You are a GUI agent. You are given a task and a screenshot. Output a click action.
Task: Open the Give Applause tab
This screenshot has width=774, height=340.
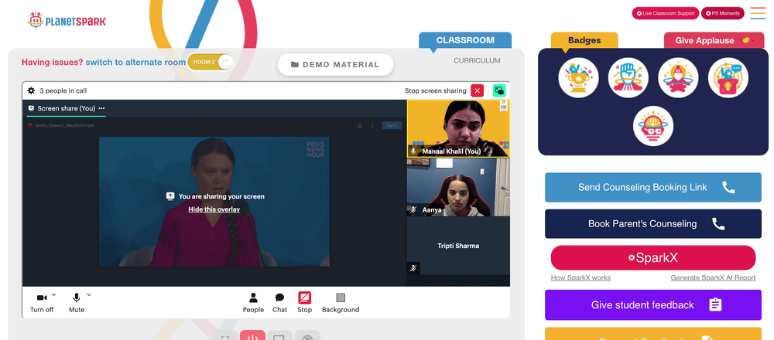[714, 40]
